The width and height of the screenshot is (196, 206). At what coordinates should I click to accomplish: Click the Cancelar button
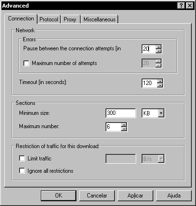[x=97, y=196]
